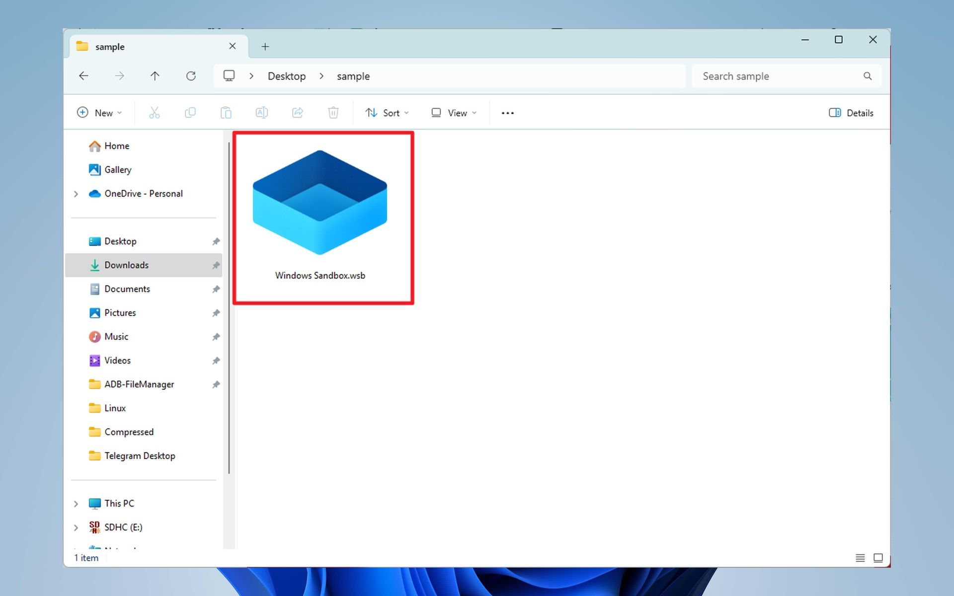Screen dimensions: 954x596
Task: Click the PC icon in address bar
Action: pyautogui.click(x=229, y=75)
